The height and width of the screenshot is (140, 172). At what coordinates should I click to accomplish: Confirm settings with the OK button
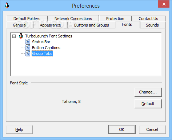(x=122, y=129)
